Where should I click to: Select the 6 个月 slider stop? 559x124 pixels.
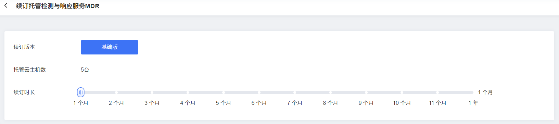pyautogui.click(x=259, y=92)
